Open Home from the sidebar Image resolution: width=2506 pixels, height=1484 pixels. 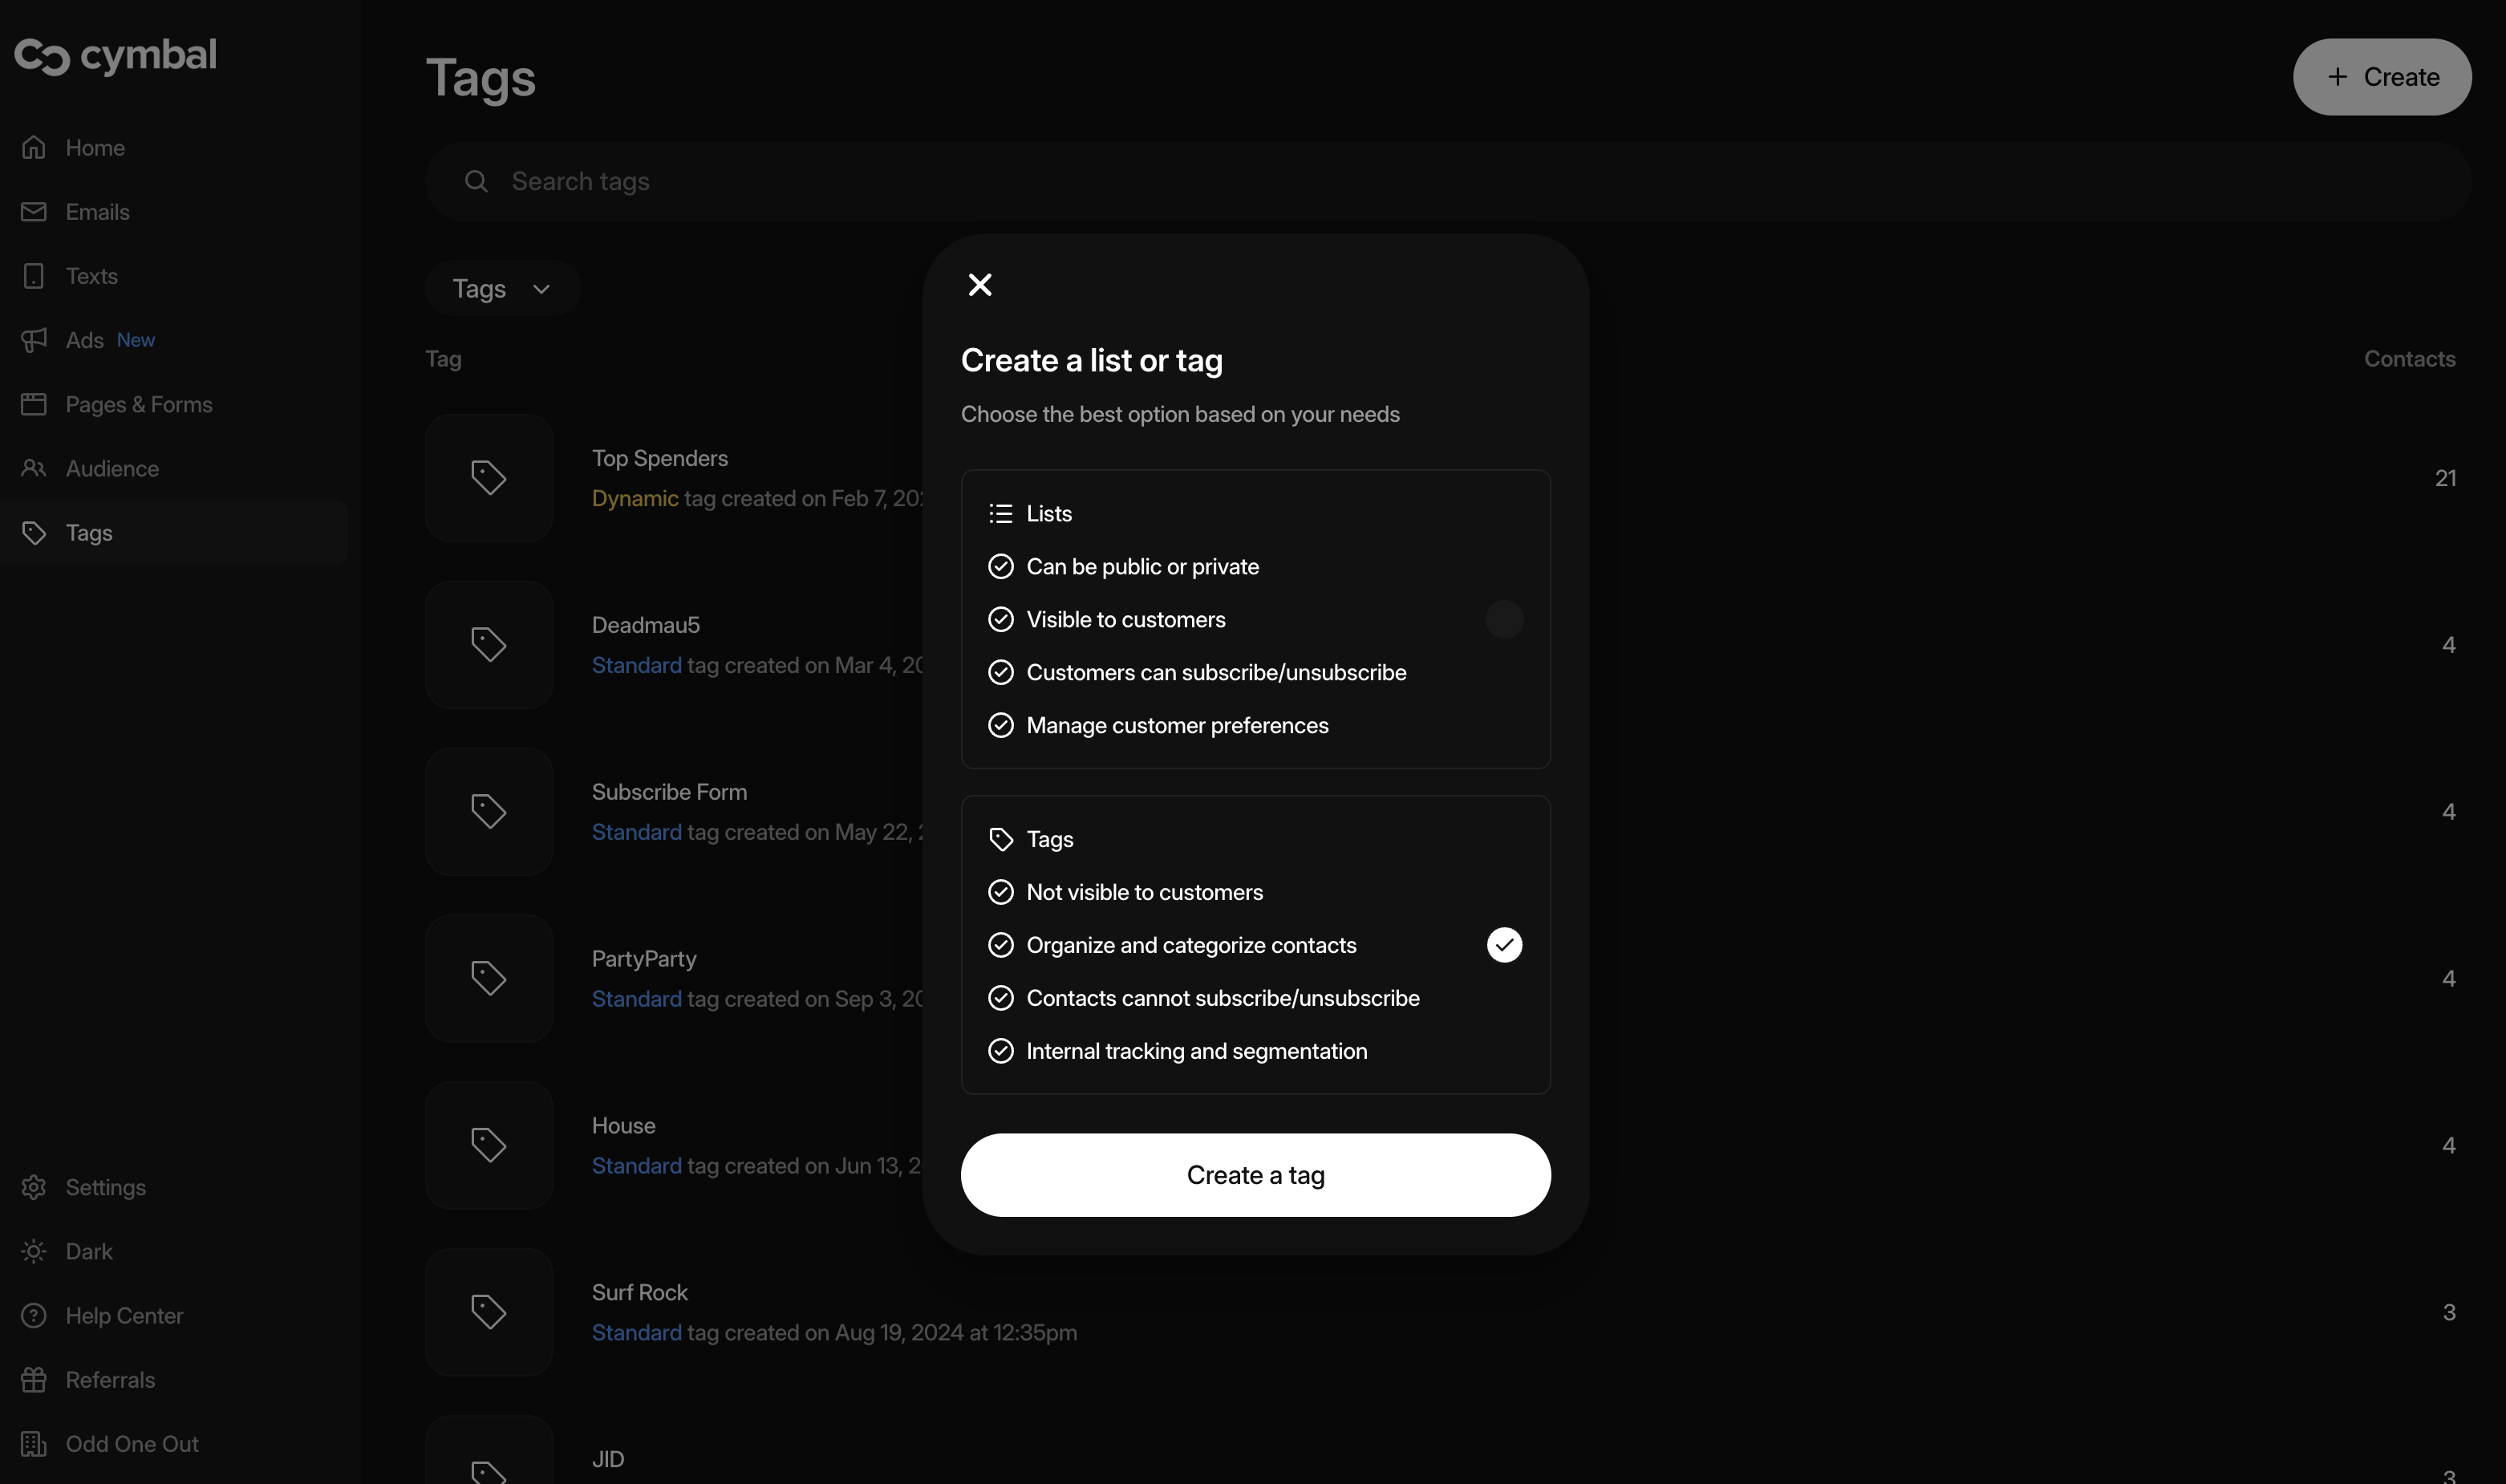pyautogui.click(x=95, y=148)
